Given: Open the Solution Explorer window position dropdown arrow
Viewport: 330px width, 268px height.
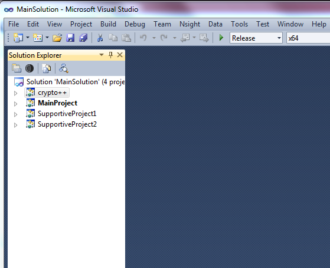Looking at the screenshot, I should click(x=102, y=55).
